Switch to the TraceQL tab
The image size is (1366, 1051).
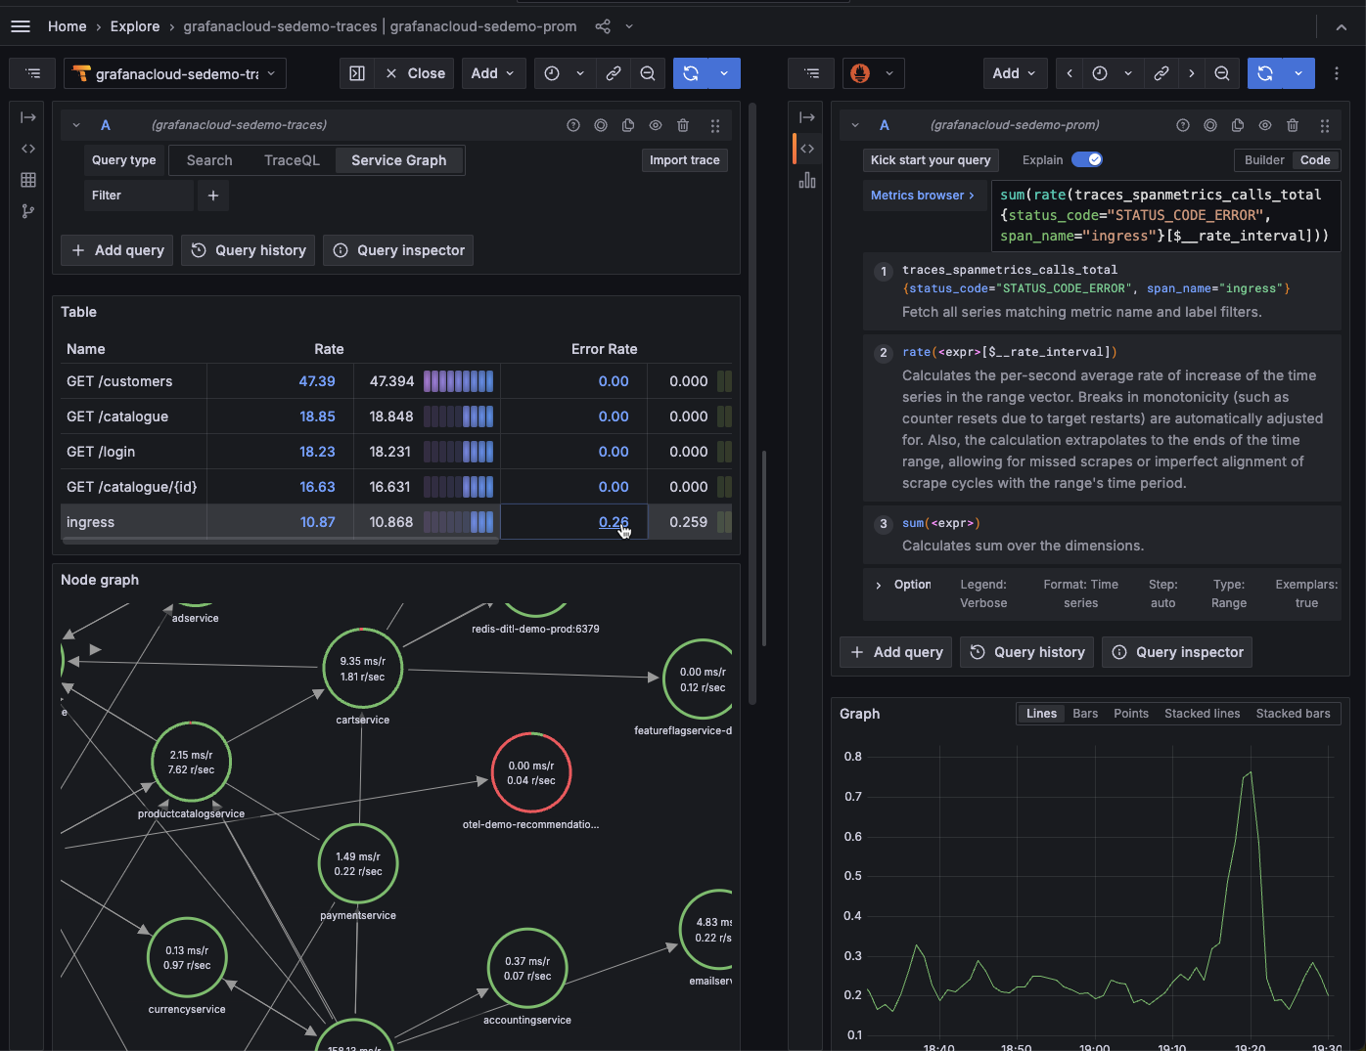tap(291, 159)
